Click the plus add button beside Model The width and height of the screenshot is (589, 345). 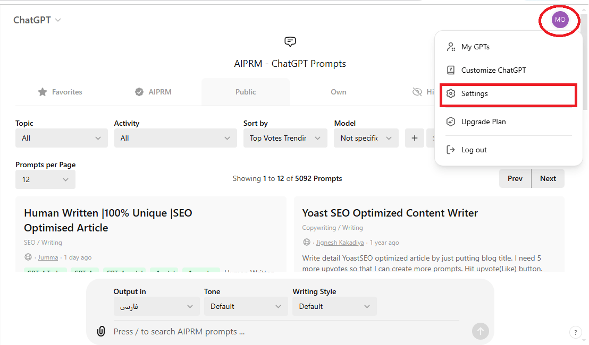click(415, 138)
